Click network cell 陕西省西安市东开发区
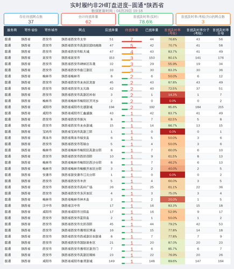The image size is (234, 269). 77,193
